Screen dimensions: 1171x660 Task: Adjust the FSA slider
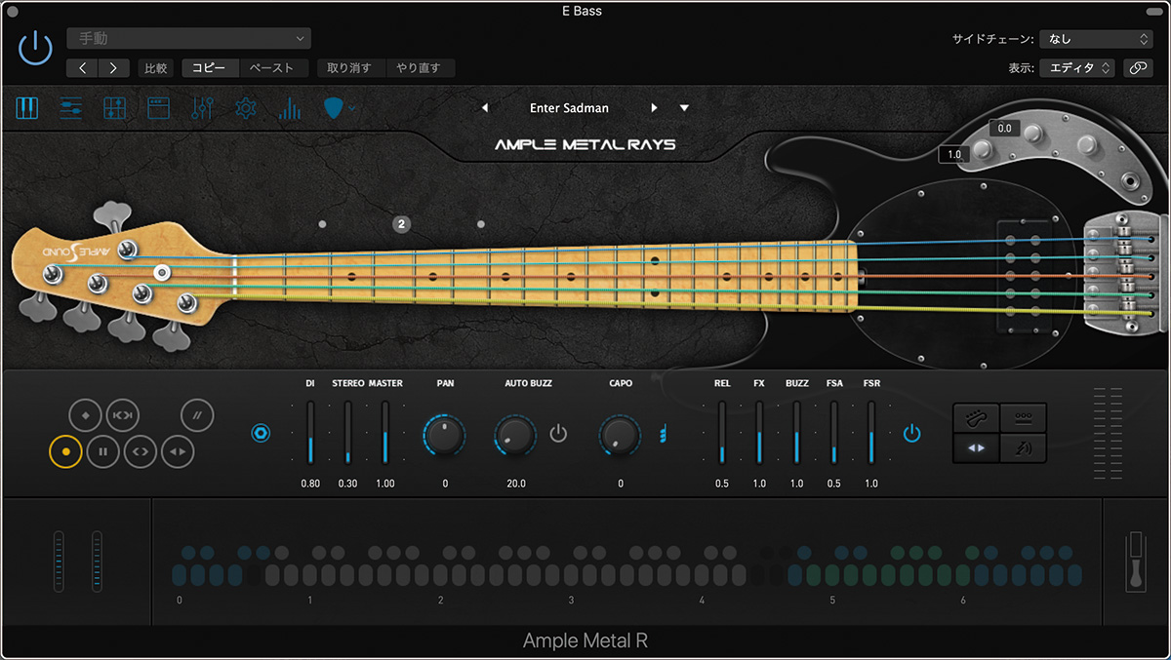point(834,432)
